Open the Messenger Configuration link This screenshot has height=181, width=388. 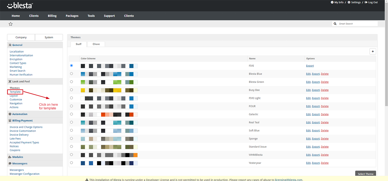25,174
